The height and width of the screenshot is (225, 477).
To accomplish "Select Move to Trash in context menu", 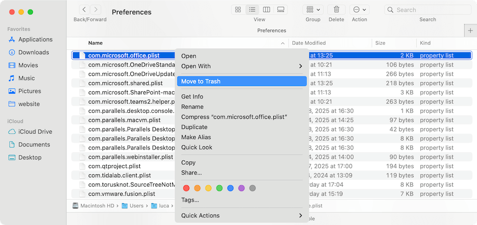I will [x=242, y=81].
